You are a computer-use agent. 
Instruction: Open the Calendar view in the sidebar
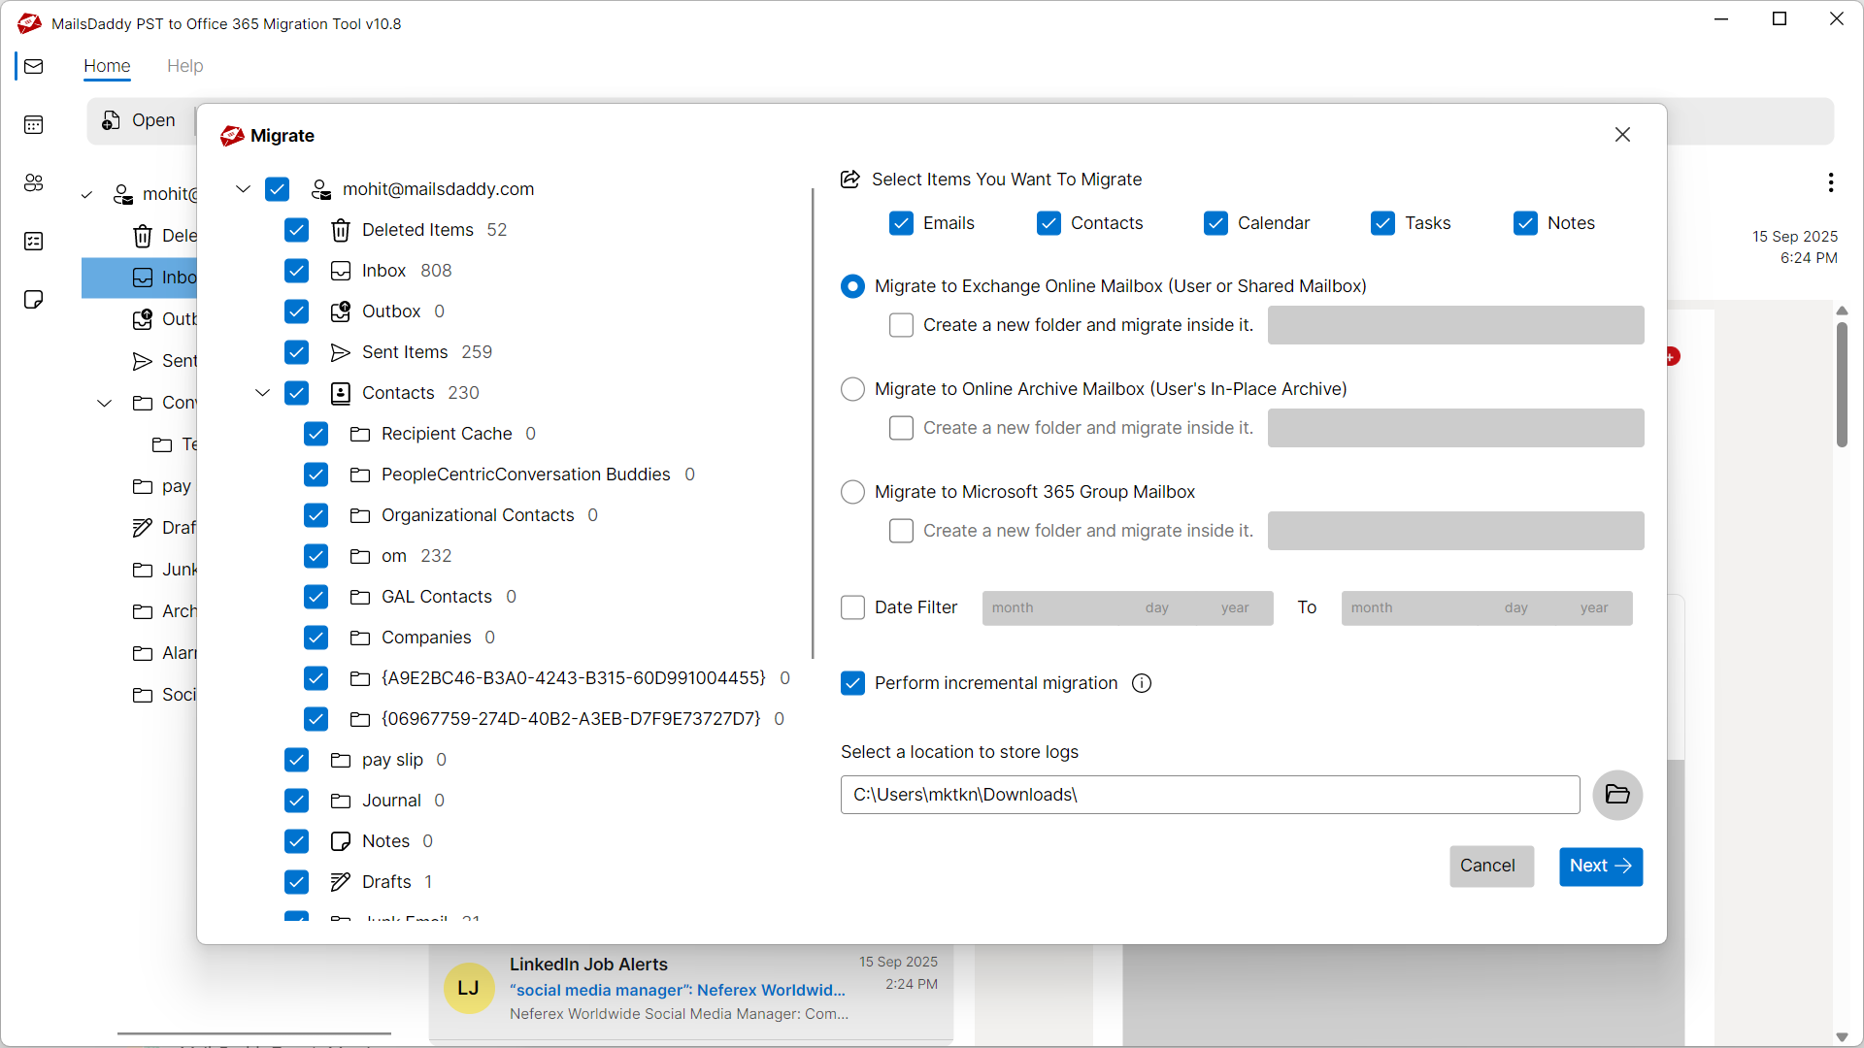pyautogui.click(x=34, y=124)
